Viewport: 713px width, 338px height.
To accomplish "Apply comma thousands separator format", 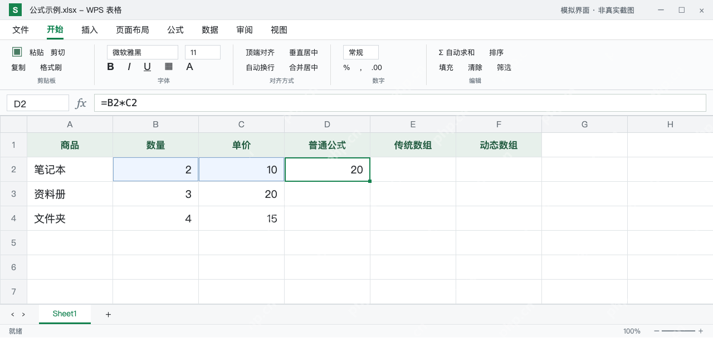I will tap(360, 68).
